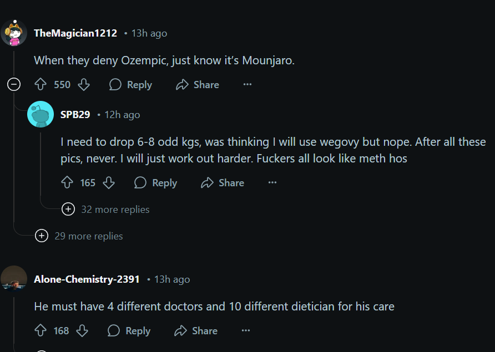This screenshot has height=352, width=495.
Task: Share TheMagician1212's comment
Action: click(197, 85)
